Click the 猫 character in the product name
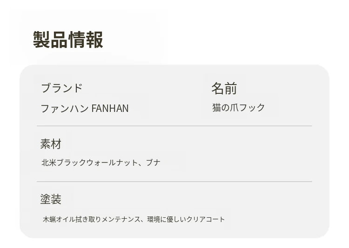The image size is (349, 248). 217,108
